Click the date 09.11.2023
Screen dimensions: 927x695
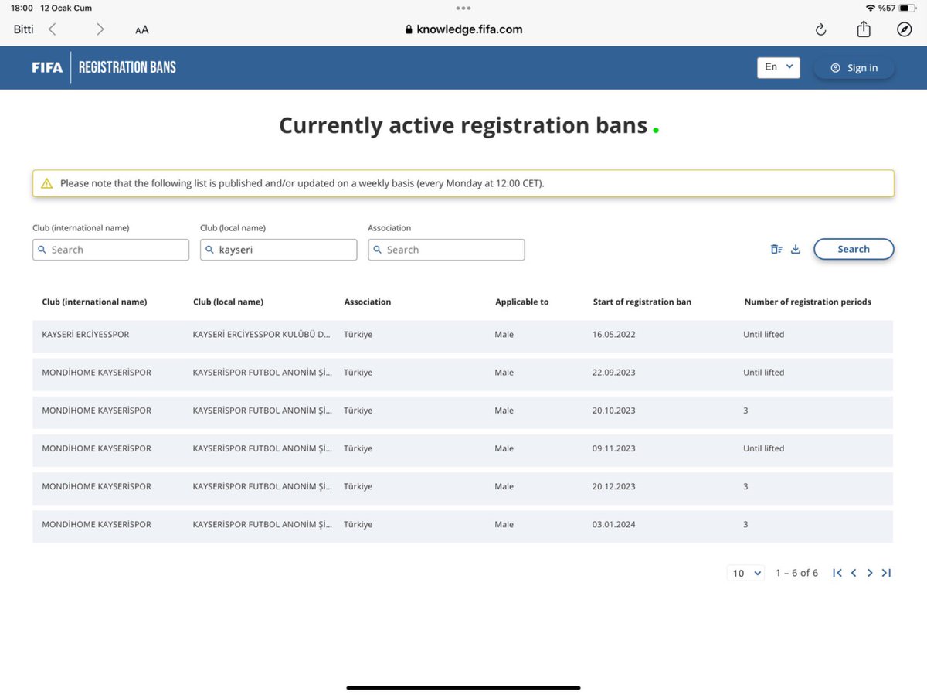tap(613, 448)
